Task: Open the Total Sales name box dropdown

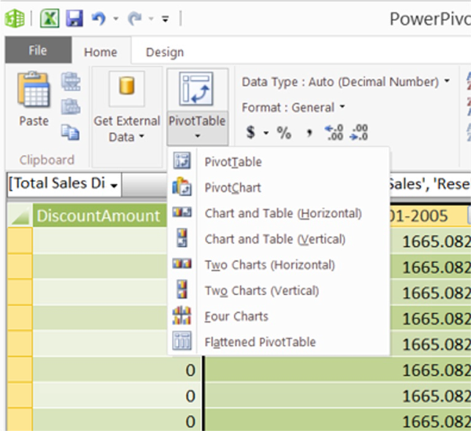Action: (x=115, y=184)
